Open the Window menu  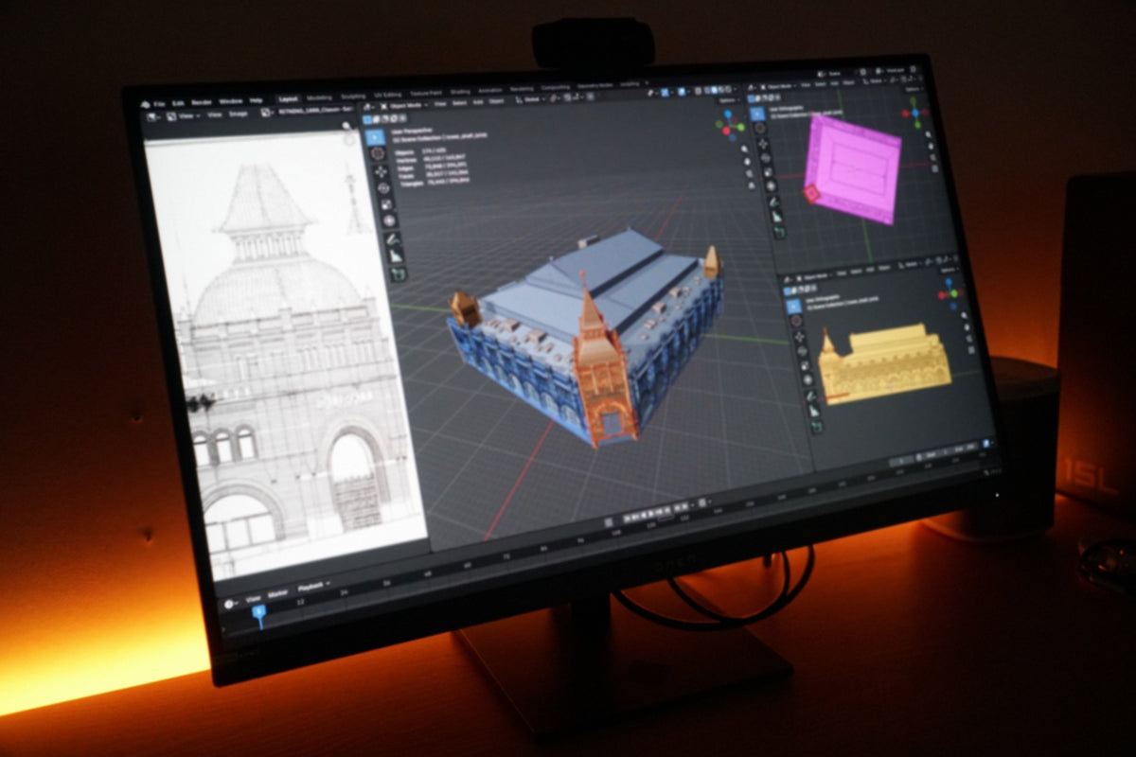click(x=230, y=101)
